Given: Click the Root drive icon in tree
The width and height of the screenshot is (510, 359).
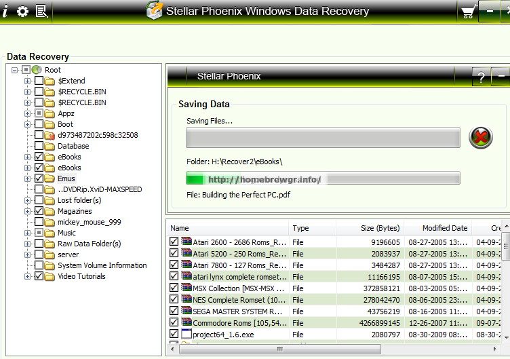Looking at the screenshot, I should (x=37, y=70).
